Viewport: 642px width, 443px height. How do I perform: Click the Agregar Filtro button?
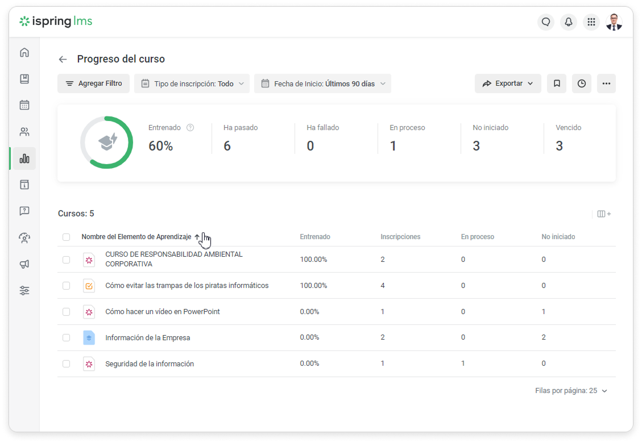[93, 83]
